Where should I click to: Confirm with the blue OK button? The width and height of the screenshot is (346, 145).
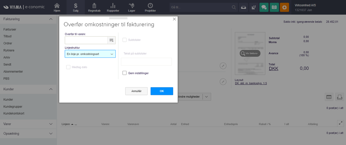[x=162, y=91]
